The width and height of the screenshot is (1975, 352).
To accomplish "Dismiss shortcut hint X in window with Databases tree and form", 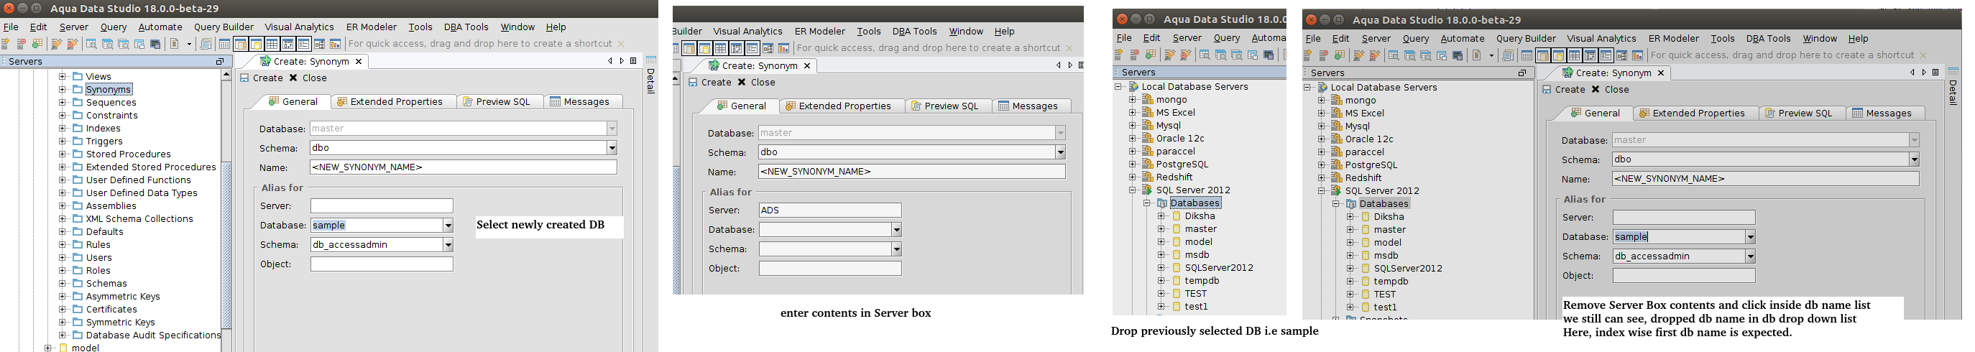I will click(1923, 55).
